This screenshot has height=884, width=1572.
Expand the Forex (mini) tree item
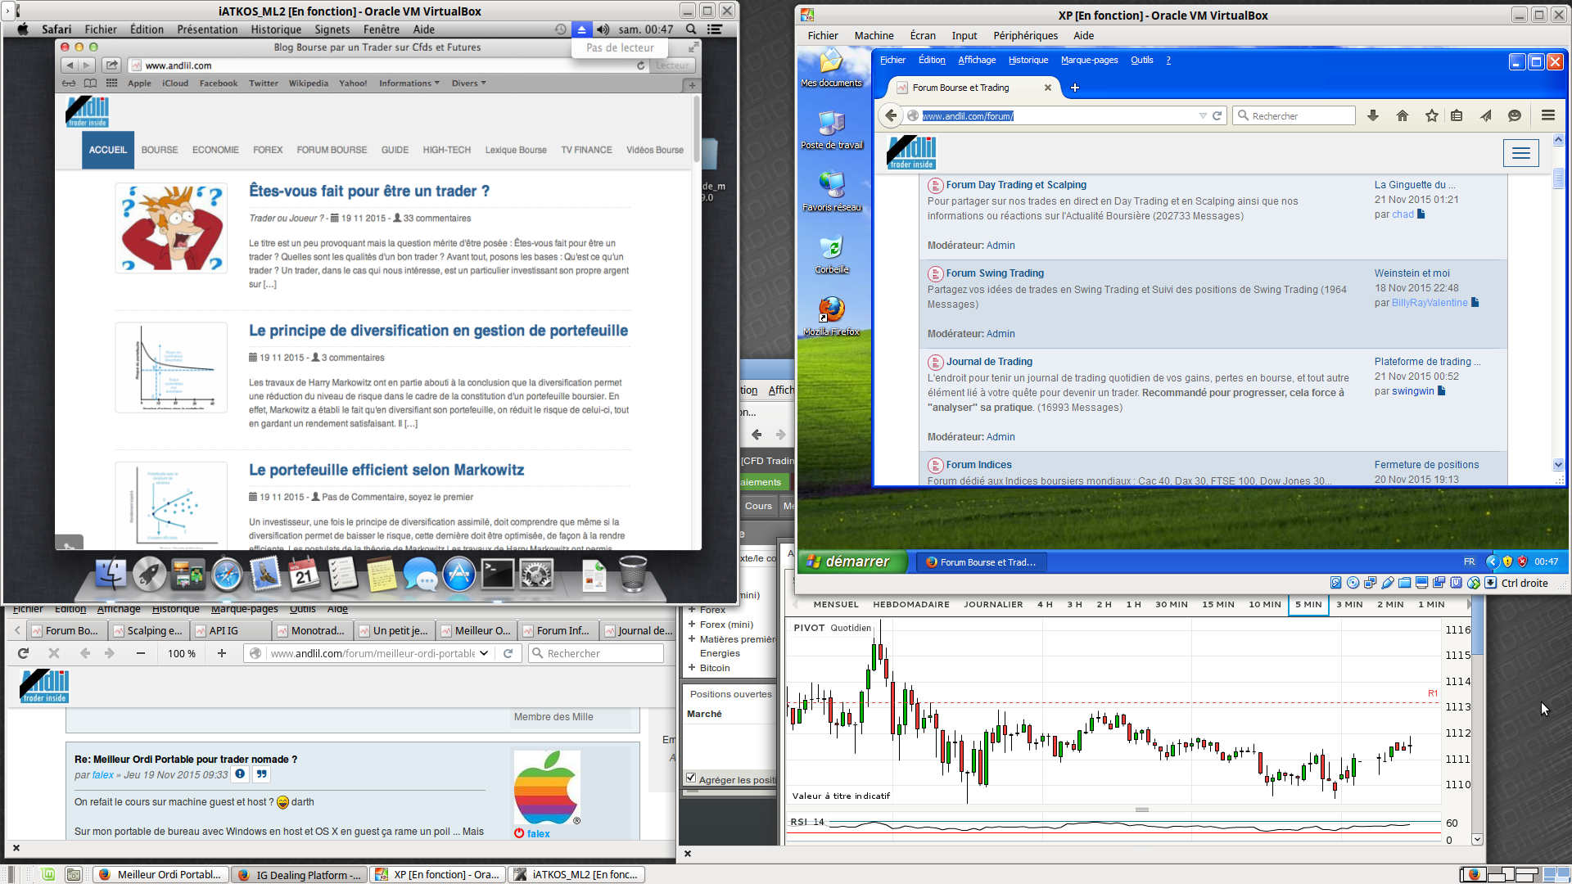[x=692, y=625]
